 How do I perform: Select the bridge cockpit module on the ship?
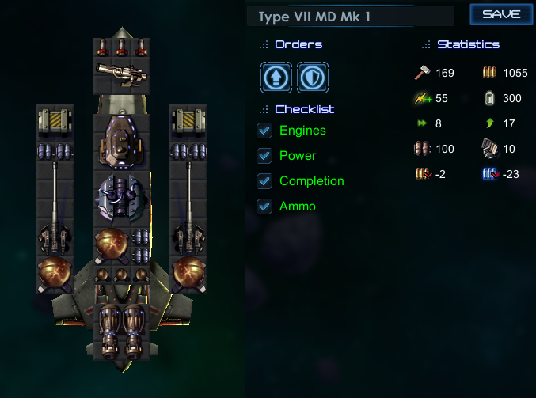[x=122, y=142]
